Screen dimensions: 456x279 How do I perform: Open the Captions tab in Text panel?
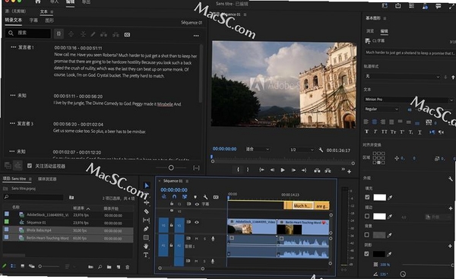pyautogui.click(x=33, y=20)
